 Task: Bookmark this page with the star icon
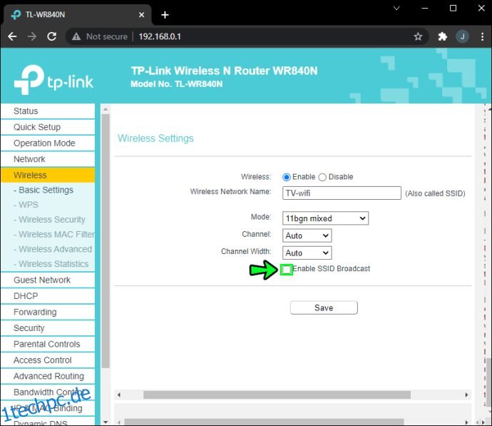(x=418, y=36)
